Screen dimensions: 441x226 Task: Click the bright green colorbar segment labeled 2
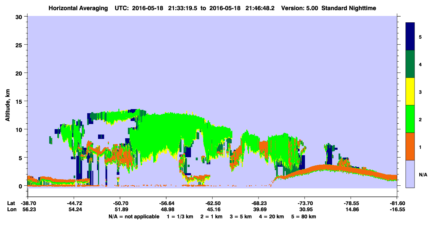click(x=410, y=119)
